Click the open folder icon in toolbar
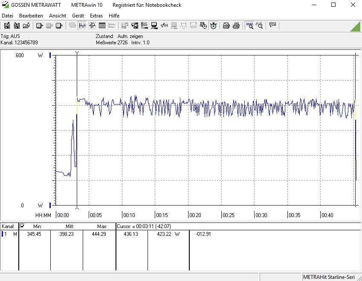 (26, 26)
